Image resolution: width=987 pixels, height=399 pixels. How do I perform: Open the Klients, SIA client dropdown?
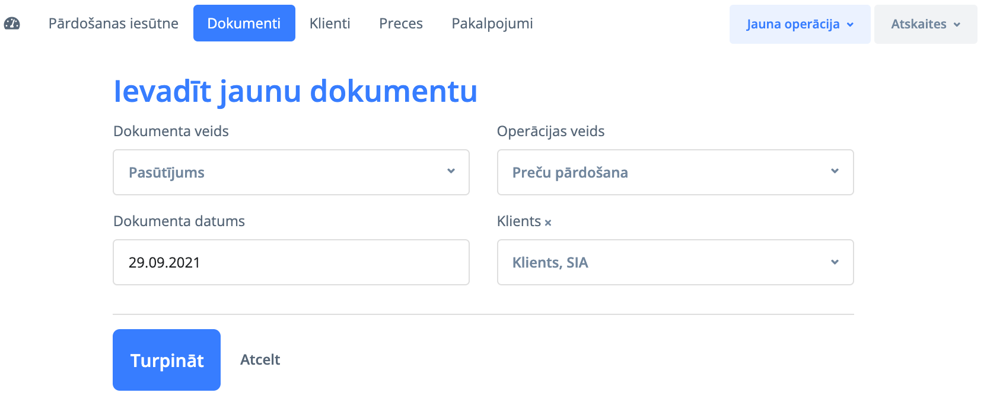click(675, 262)
